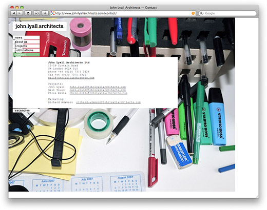
Task: Click the toolbar icon left of the plus button
Action: pos(36,13)
